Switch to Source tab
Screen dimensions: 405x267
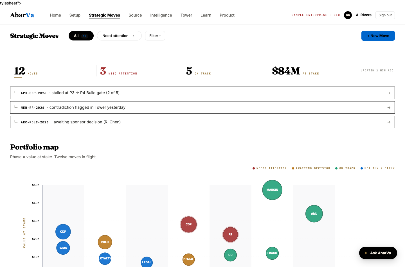[135, 15]
